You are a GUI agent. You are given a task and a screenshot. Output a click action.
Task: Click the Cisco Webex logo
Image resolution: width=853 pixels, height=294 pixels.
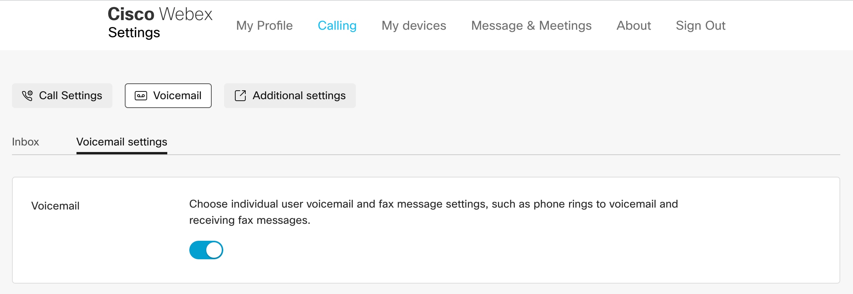(x=160, y=14)
